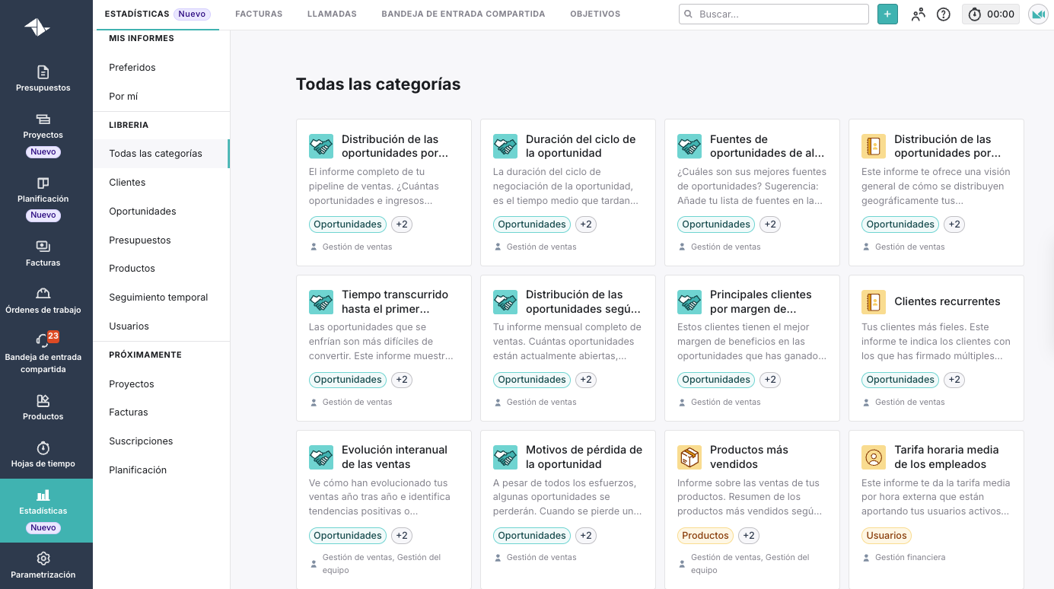Open the Clientes recurrentes report title
This screenshot has height=589, width=1054.
coord(947,301)
